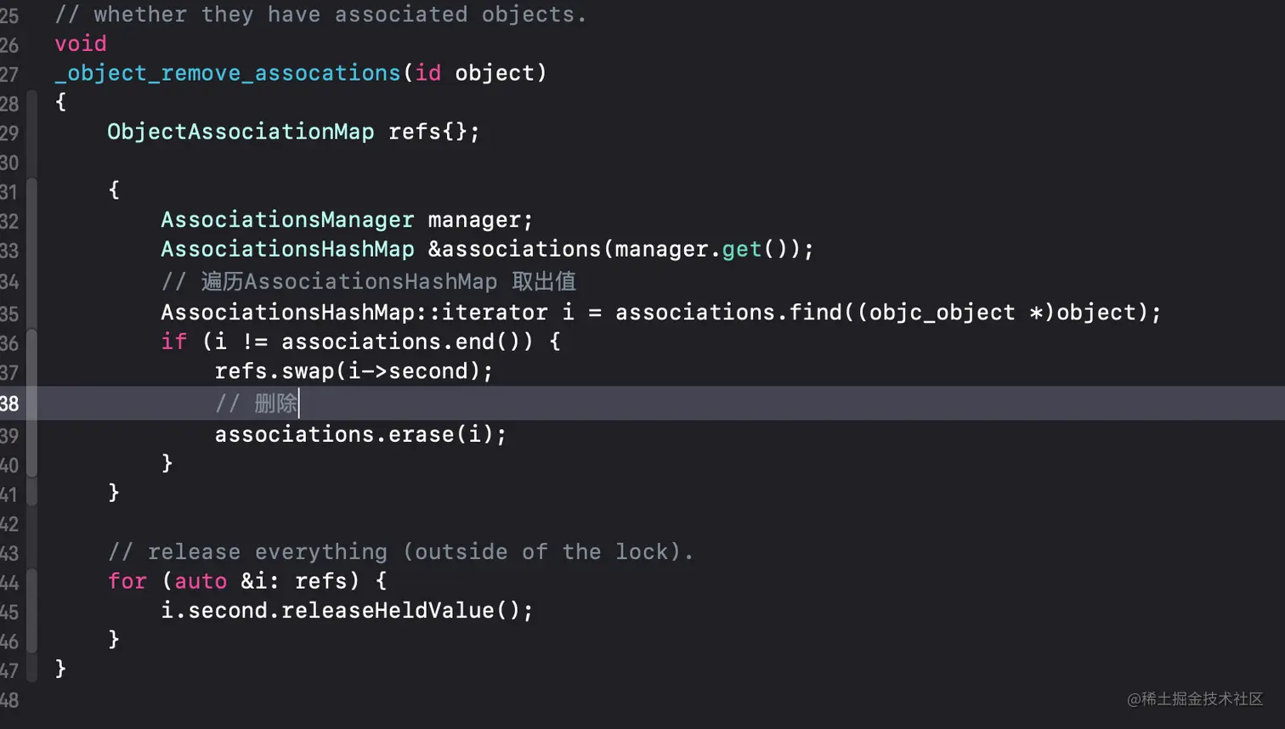Click line number 45 in the gutter
Viewport: 1285px width, 729px height.
9,612
